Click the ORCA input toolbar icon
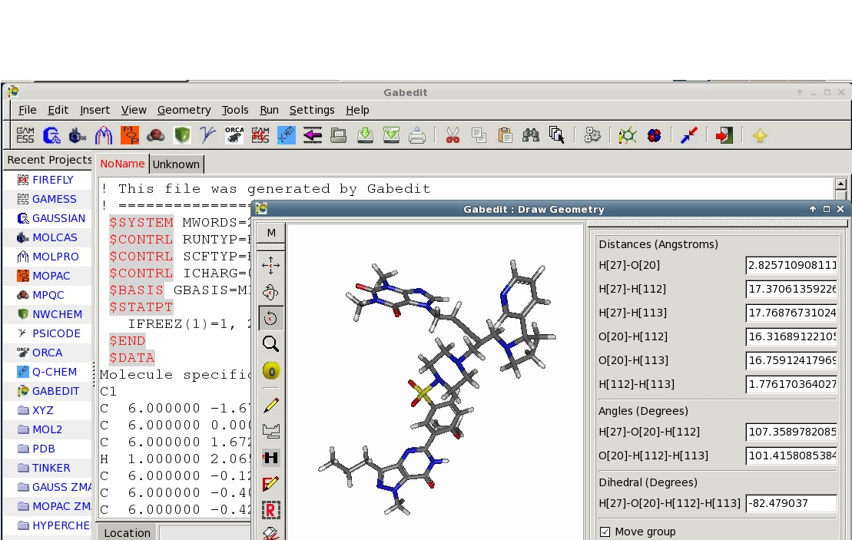The height and width of the screenshot is (540, 852). (x=234, y=136)
